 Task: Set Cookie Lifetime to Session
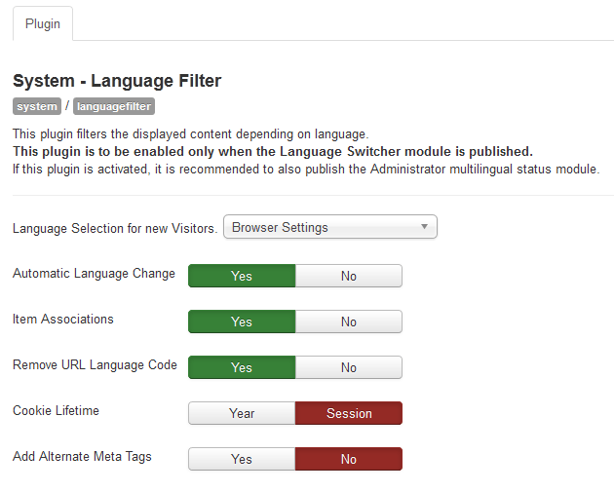pos(349,413)
